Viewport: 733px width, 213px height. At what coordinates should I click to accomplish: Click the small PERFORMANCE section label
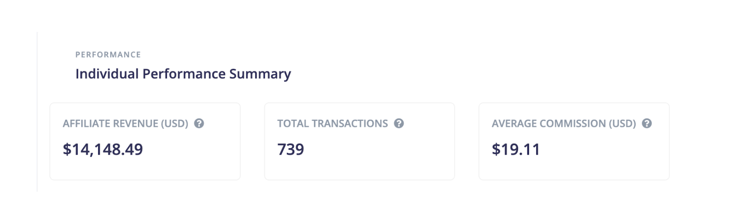[x=108, y=55]
